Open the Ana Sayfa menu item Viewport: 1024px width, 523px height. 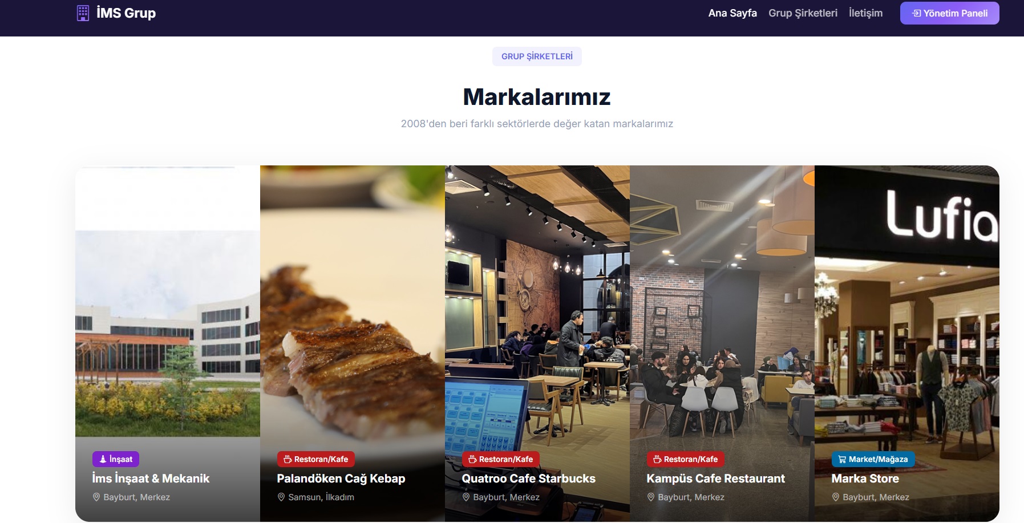click(x=732, y=13)
